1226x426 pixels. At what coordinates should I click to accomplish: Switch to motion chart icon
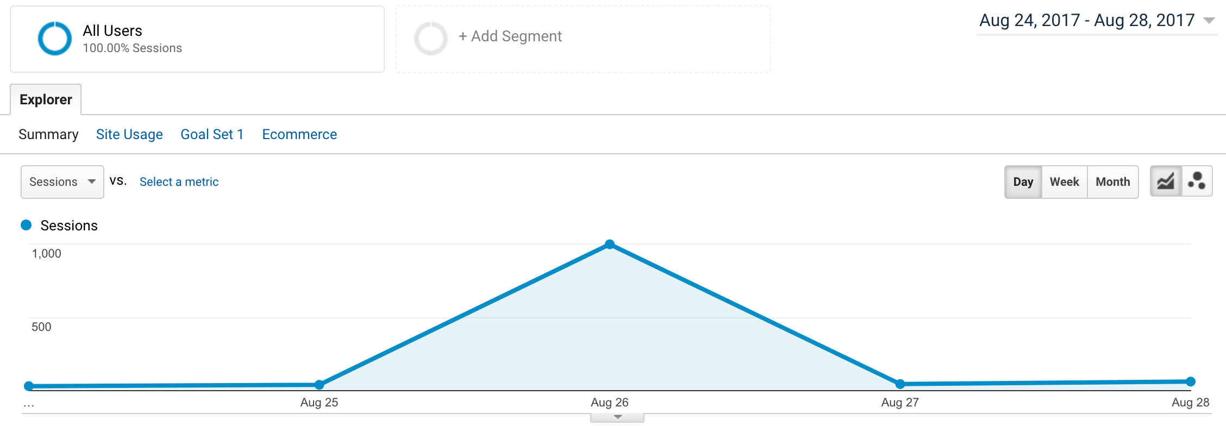(x=1197, y=181)
